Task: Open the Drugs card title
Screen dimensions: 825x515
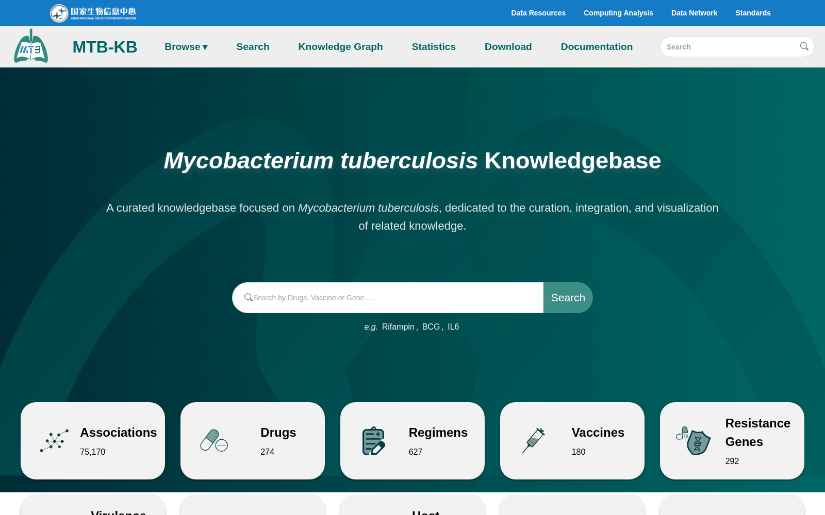Action: (x=278, y=433)
